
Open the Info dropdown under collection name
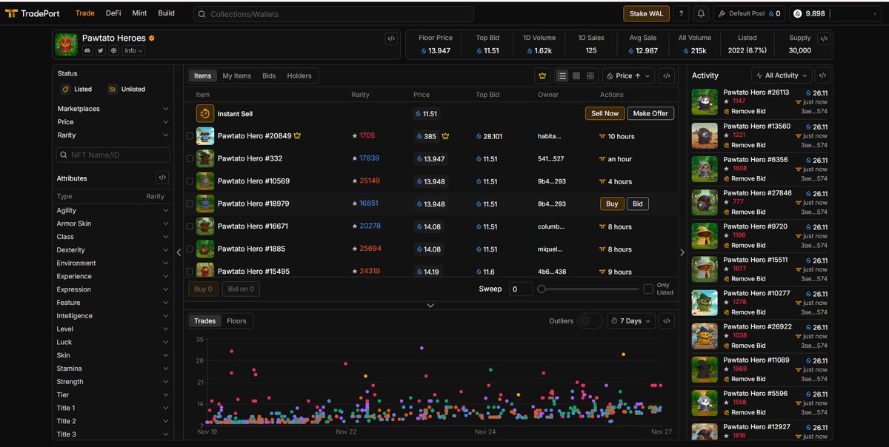[x=133, y=50]
